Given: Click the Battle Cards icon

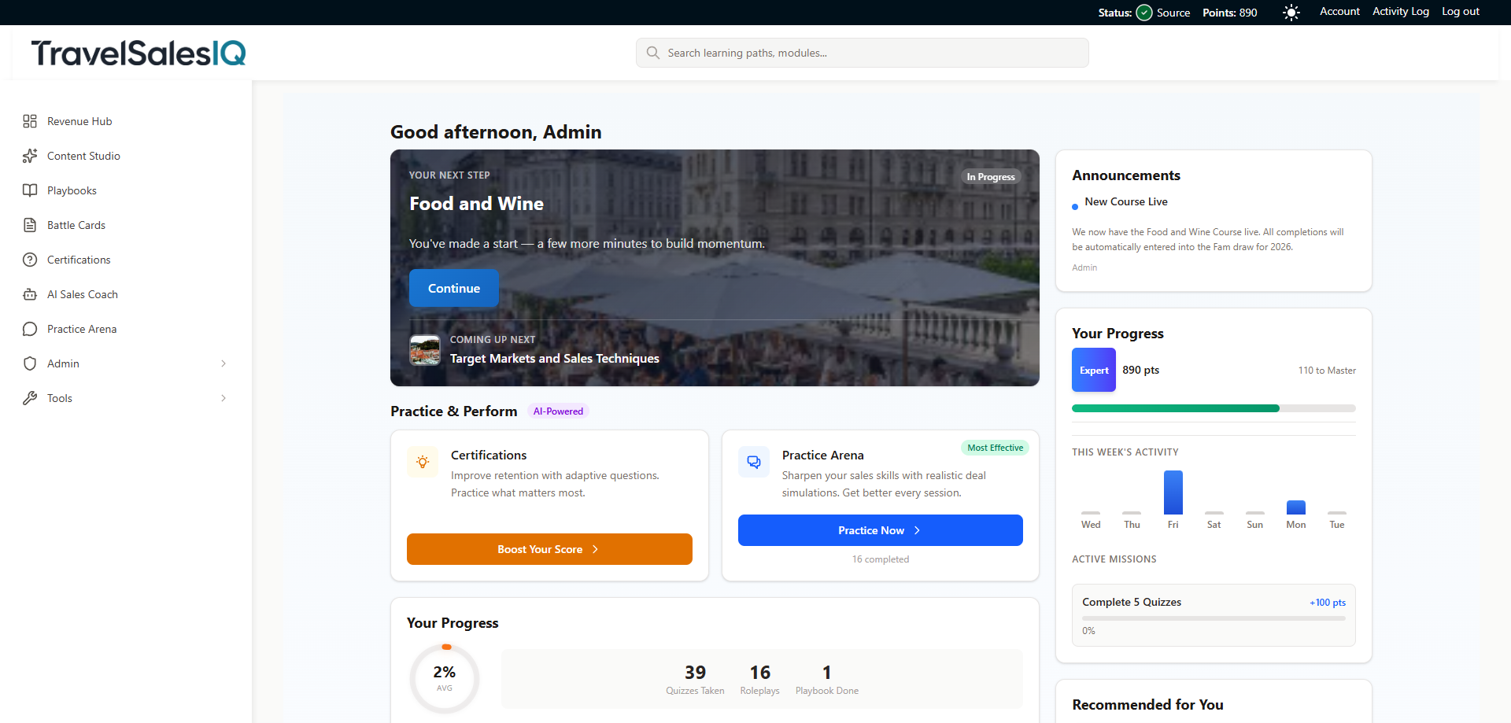Looking at the screenshot, I should pos(30,224).
